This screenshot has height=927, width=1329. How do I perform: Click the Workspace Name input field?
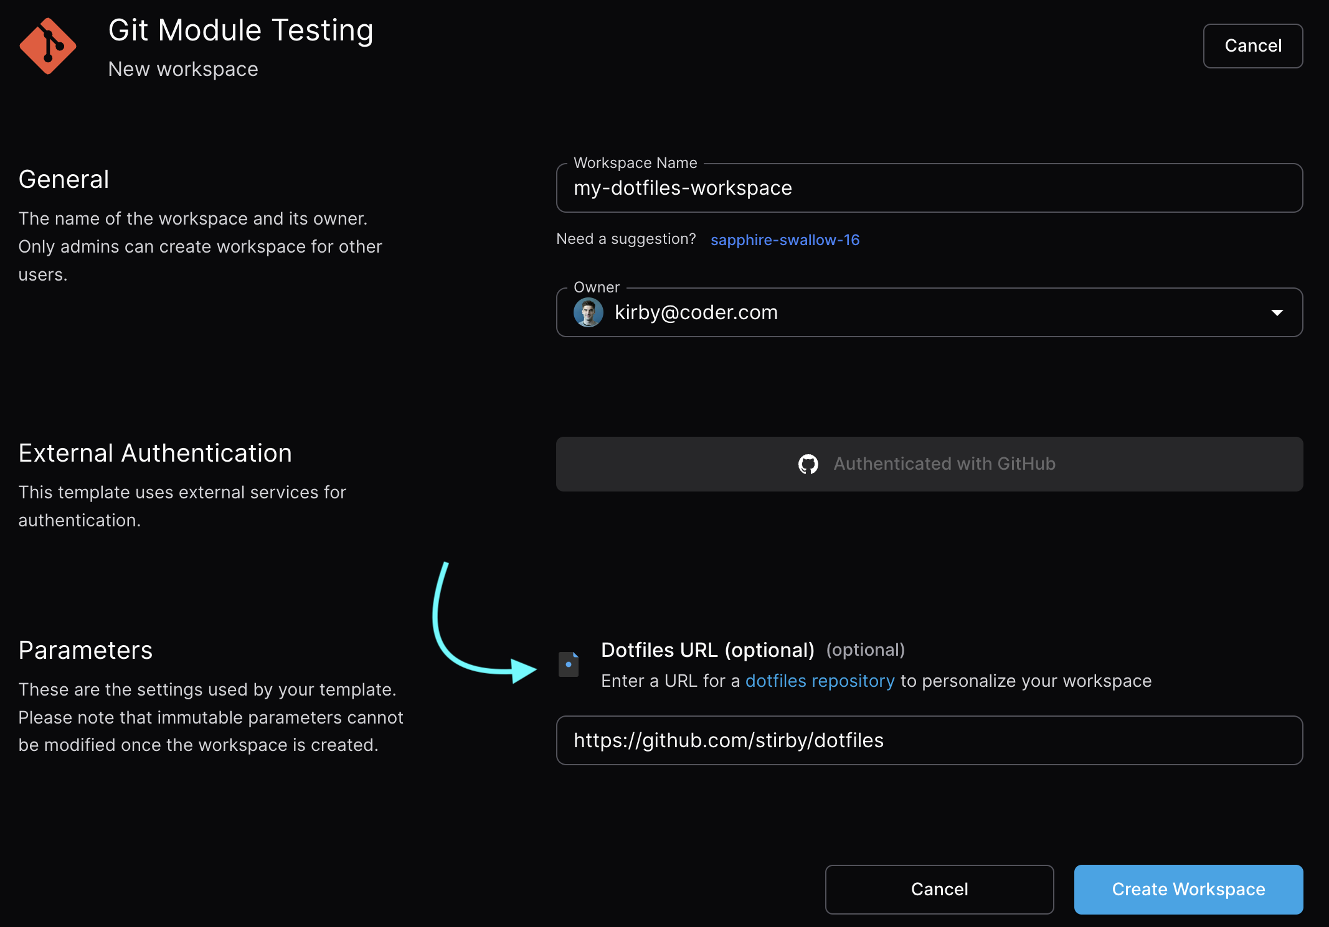(x=928, y=188)
